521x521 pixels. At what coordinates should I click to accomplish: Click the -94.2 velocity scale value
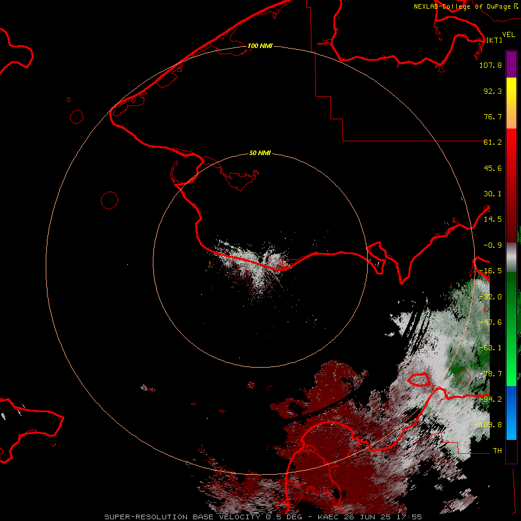(x=490, y=399)
